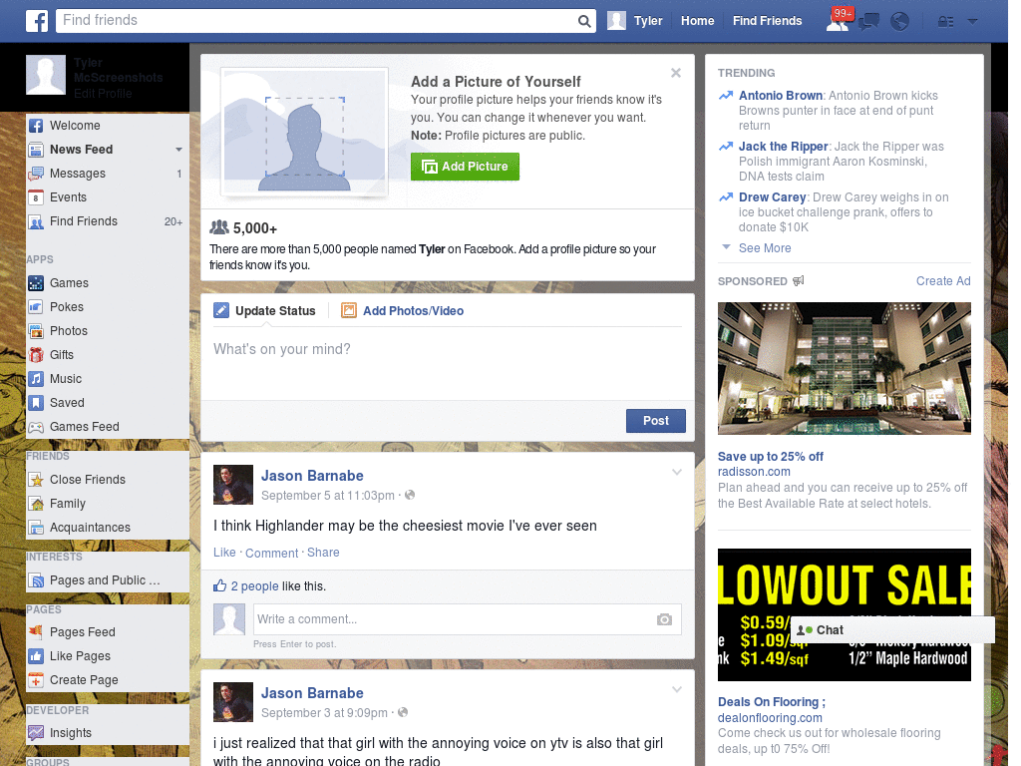This screenshot has height=766, width=1021.
Task: Click the Pokes icon
Action: click(x=36, y=307)
